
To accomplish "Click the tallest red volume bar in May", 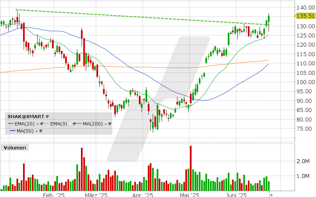I will [191, 168].
